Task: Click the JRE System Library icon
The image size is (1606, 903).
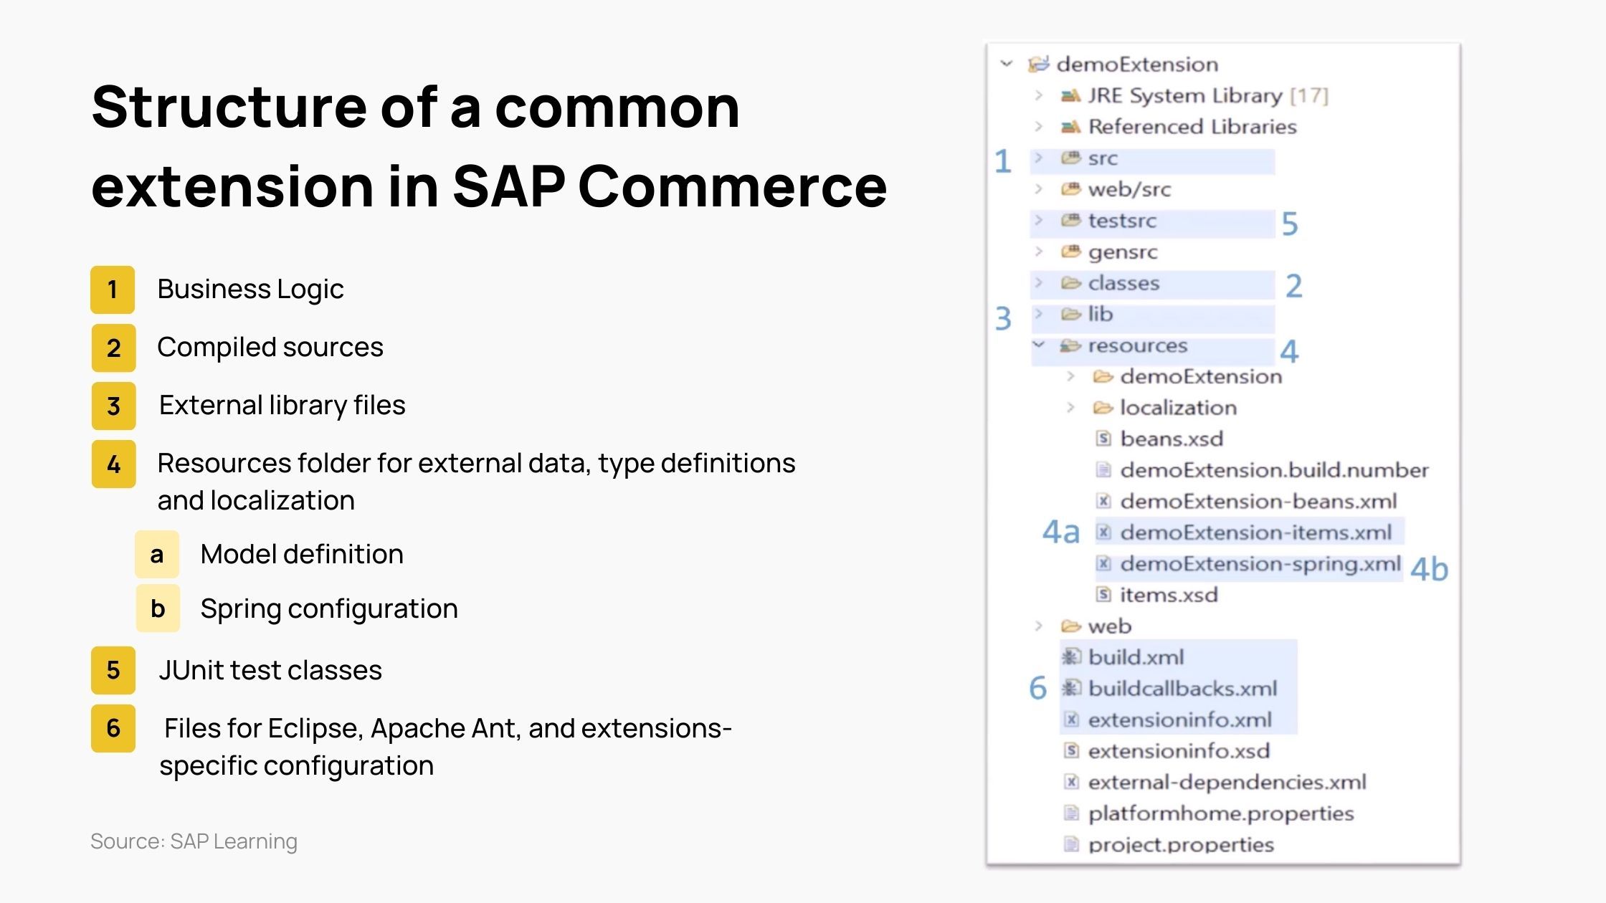Action: tap(1070, 96)
